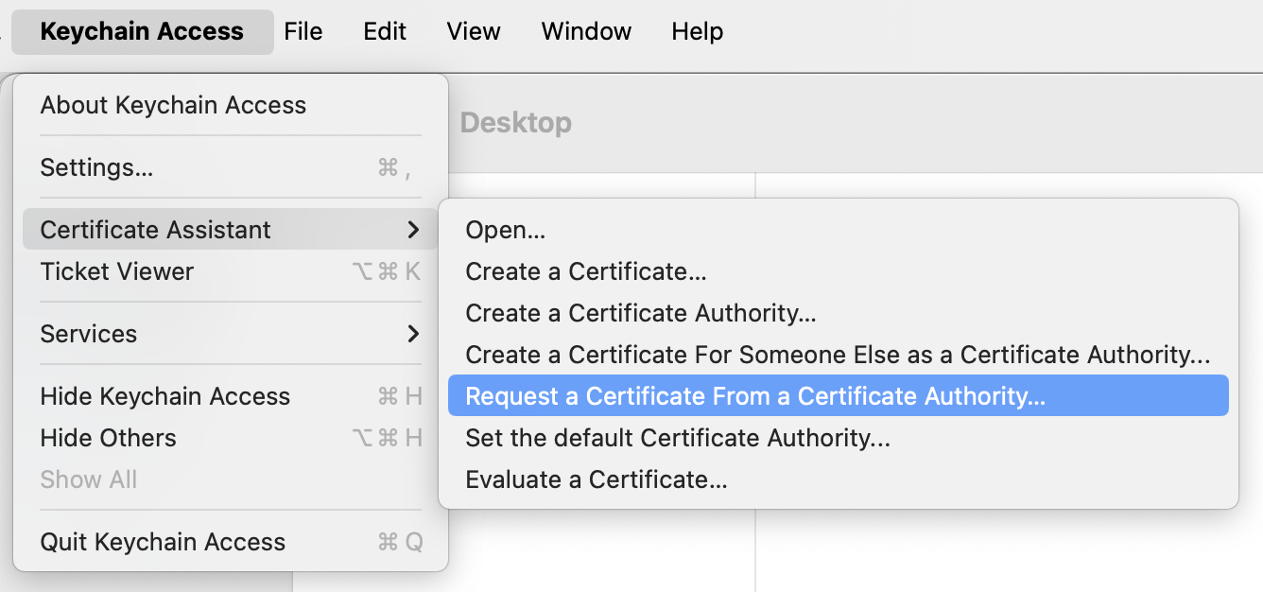Select Evaluate a Certificate…
Viewport: 1263px width, 592px height.
click(839, 479)
